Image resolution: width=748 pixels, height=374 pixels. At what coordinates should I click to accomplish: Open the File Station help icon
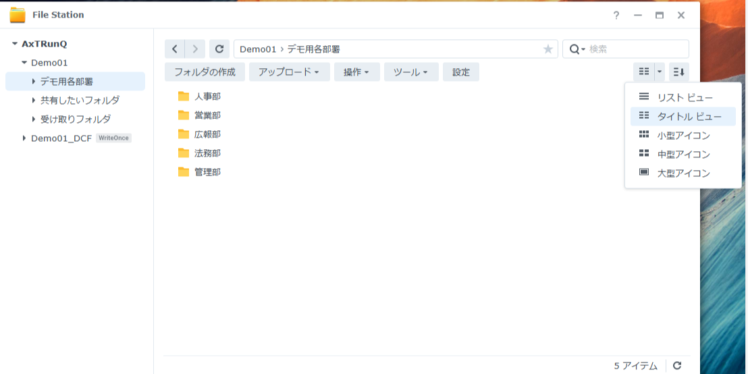click(x=616, y=15)
